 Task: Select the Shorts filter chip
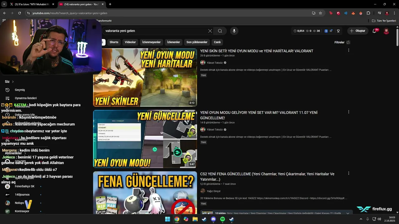click(x=114, y=42)
